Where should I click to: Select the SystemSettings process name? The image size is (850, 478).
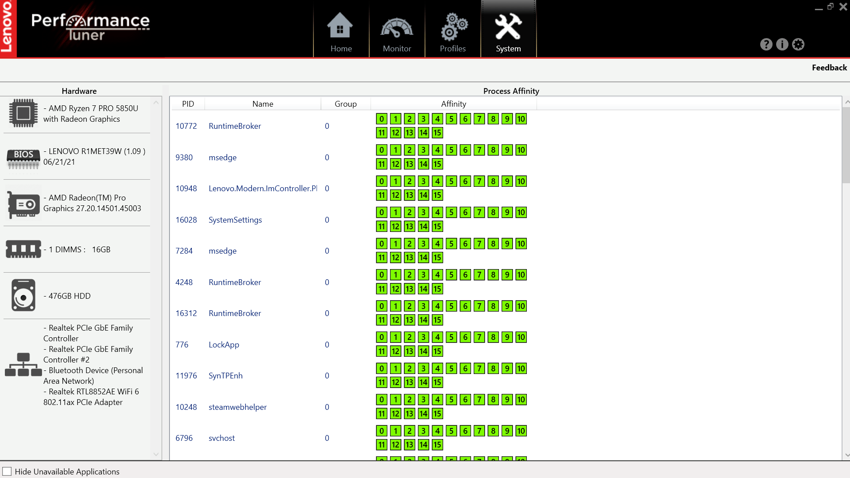click(235, 220)
